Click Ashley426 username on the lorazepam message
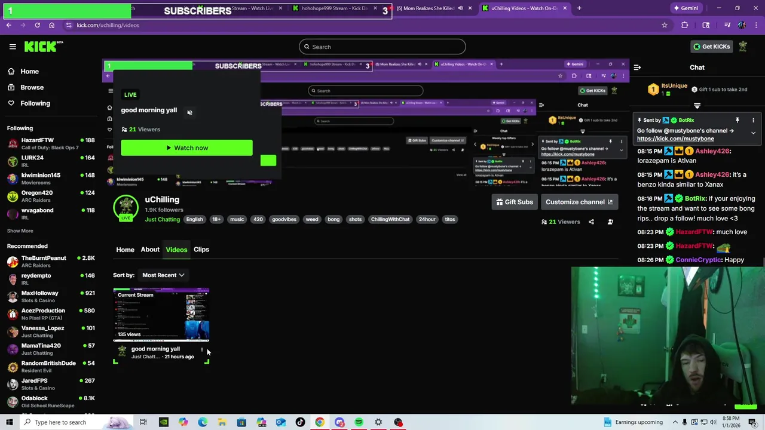Image resolution: width=765 pixels, height=430 pixels. pos(712,151)
